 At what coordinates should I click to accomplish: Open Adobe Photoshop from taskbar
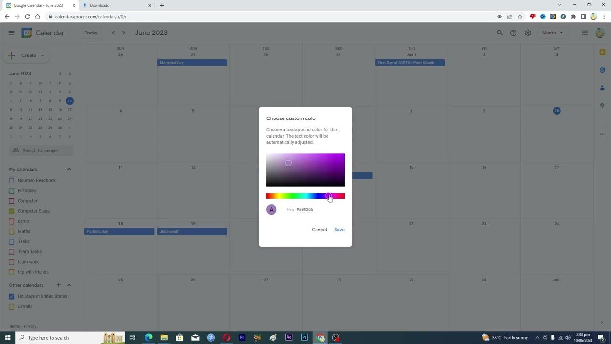305,338
